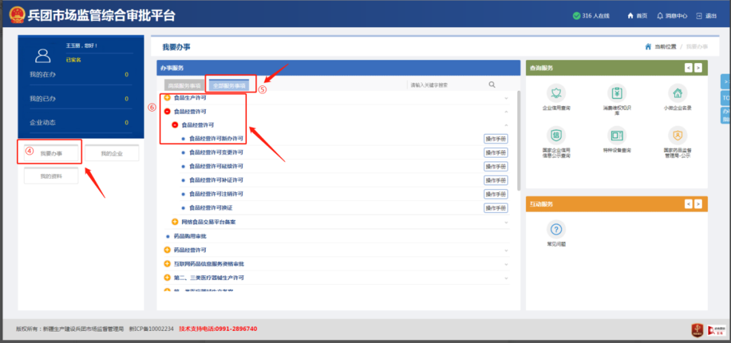Image resolution: width=731 pixels, height=343 pixels.
Task: Open 操作手册 for 食品经营许可换证
Action: tap(495, 208)
